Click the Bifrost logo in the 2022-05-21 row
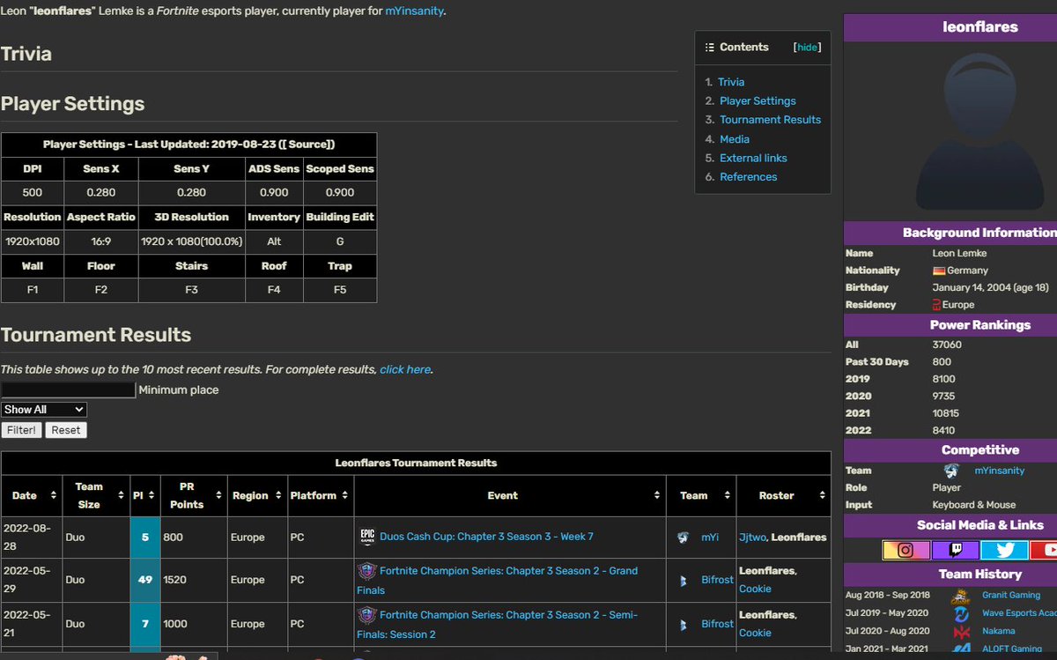This screenshot has width=1057, height=660. (x=683, y=624)
